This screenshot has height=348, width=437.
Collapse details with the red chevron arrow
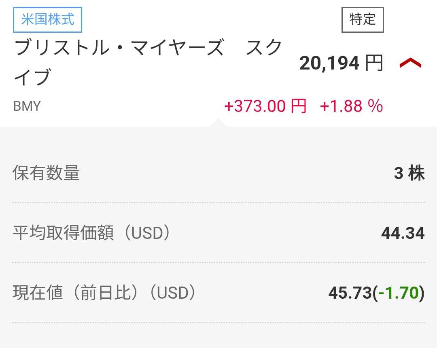[410, 63]
